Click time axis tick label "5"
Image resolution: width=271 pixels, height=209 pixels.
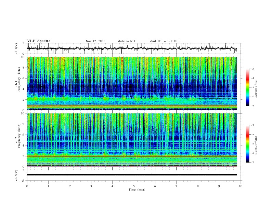(134, 186)
